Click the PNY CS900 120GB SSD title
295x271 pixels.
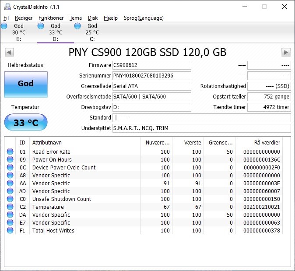147,53
